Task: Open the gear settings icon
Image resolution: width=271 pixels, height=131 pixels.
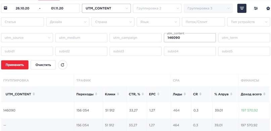Action: click(268, 8)
